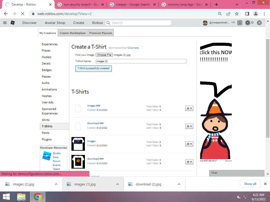Select Shirts in the sidebar
270x202 pixels.
46,120
